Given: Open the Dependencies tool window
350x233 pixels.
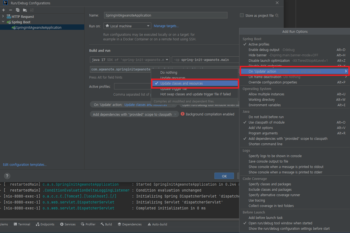Looking at the screenshot, I should [130, 224].
